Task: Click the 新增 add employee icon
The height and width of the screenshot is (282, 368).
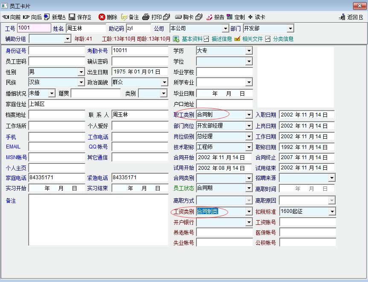Action: [x=47, y=17]
